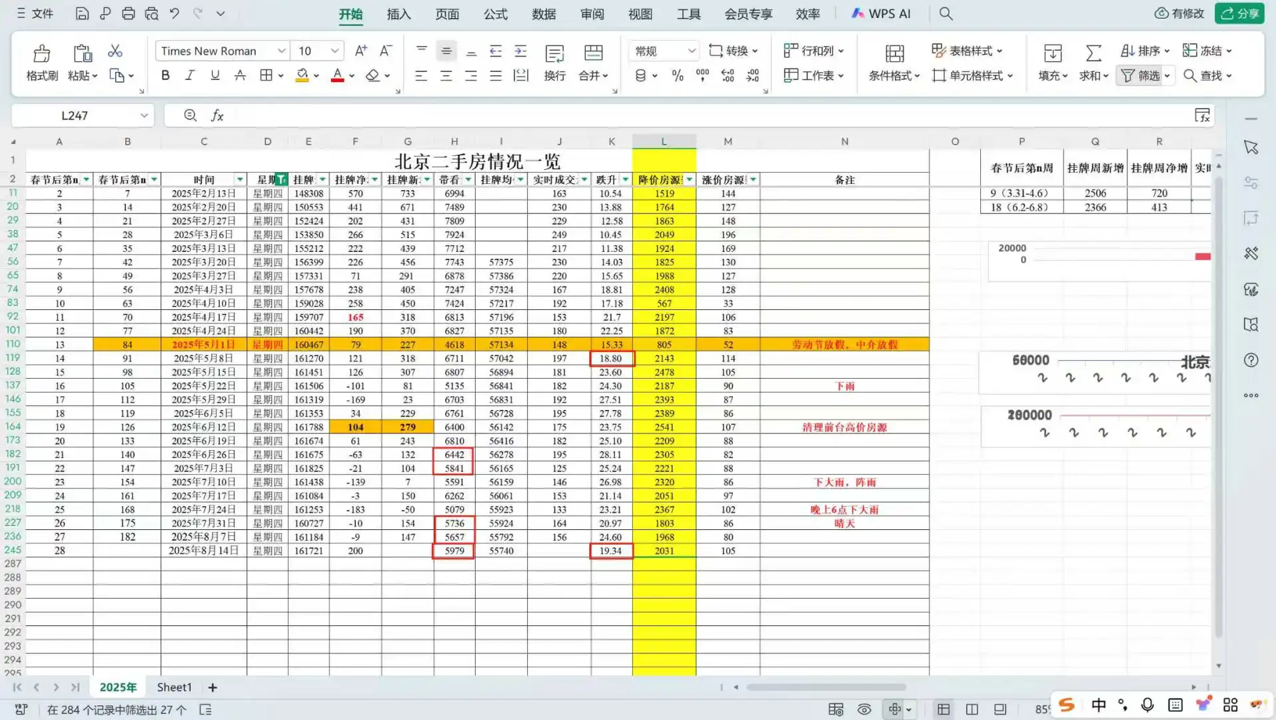Click the Increase font size icon
The image size is (1276, 720).
(360, 51)
